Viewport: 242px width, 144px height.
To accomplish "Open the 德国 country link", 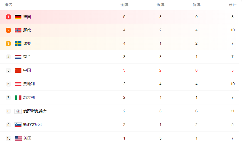I will point(27,17).
